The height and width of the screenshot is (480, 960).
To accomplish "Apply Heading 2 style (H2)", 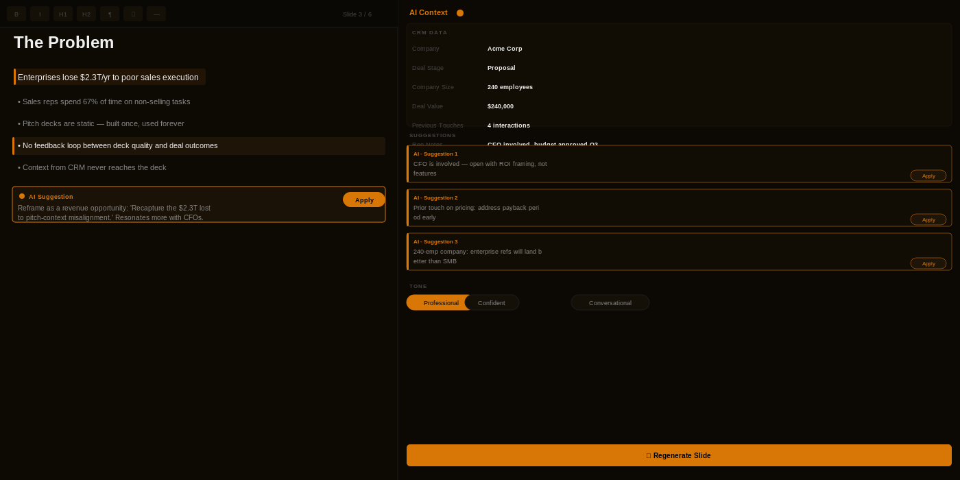I will 86,14.
